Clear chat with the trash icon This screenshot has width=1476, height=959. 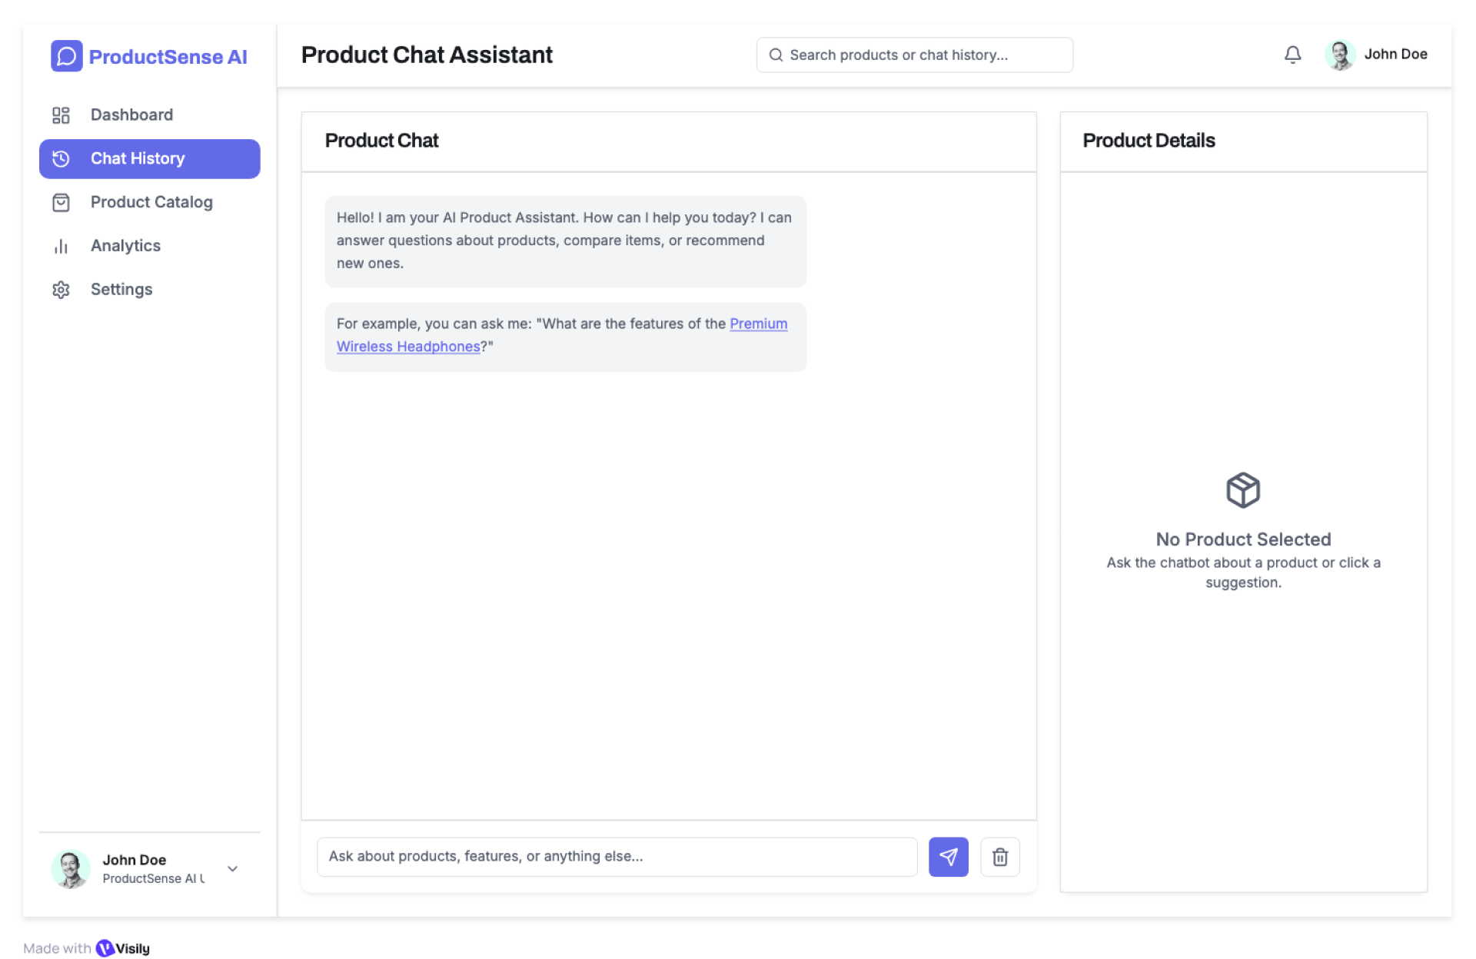(x=999, y=857)
